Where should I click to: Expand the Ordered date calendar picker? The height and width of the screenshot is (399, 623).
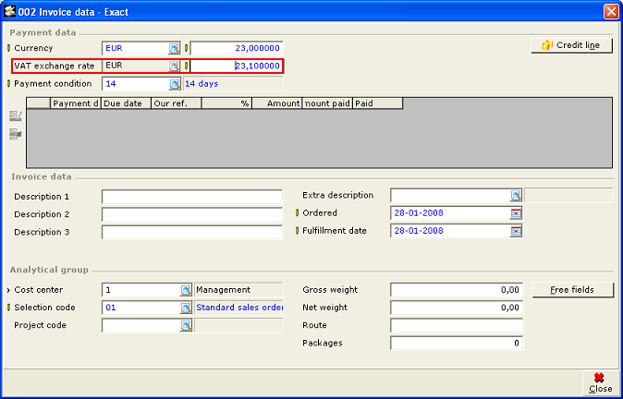(516, 213)
